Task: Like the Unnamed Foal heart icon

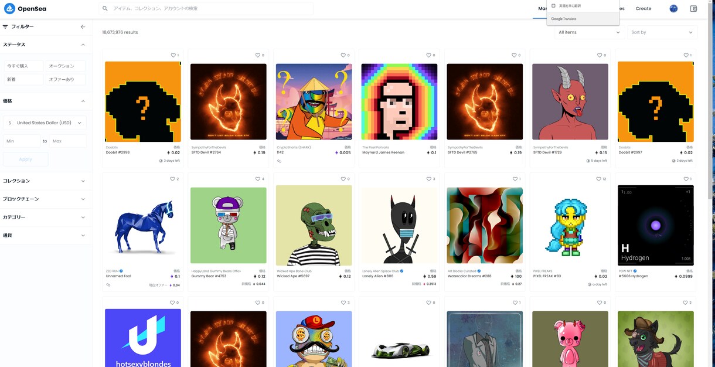Action: coord(172,179)
